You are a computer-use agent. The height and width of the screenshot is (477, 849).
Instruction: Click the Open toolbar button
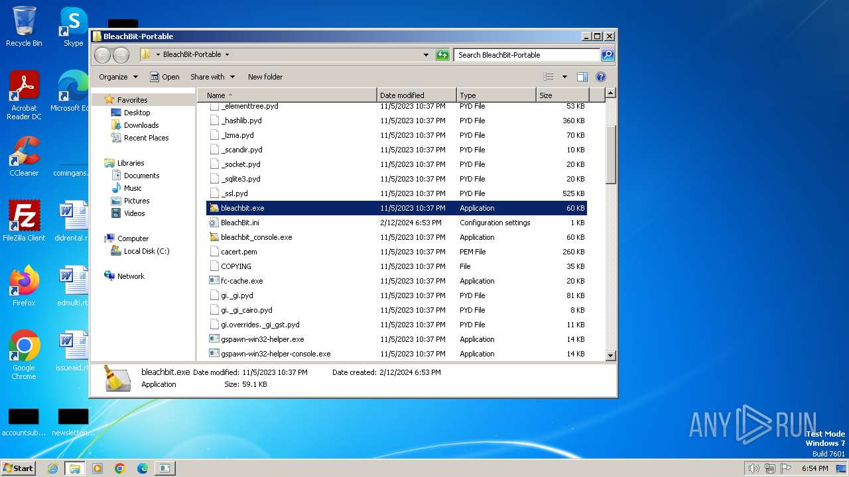(164, 77)
